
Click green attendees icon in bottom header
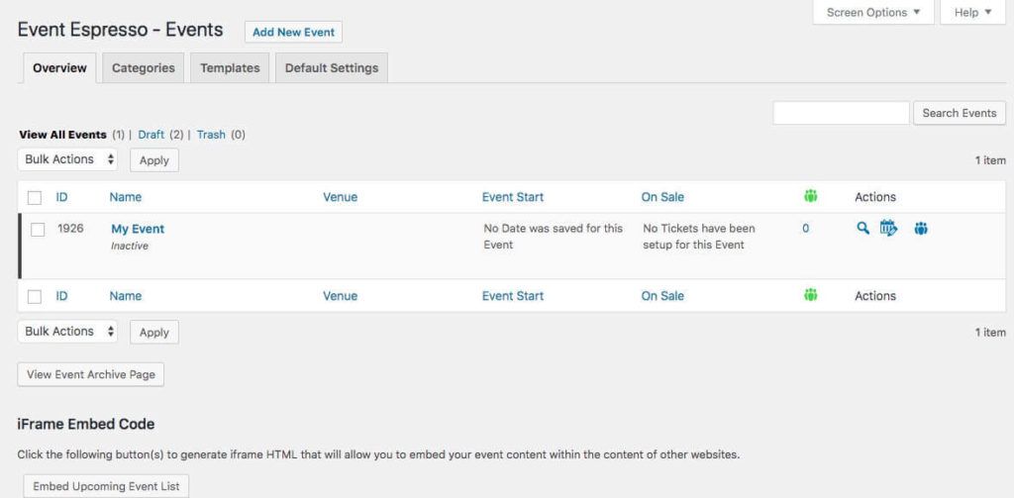coord(811,295)
